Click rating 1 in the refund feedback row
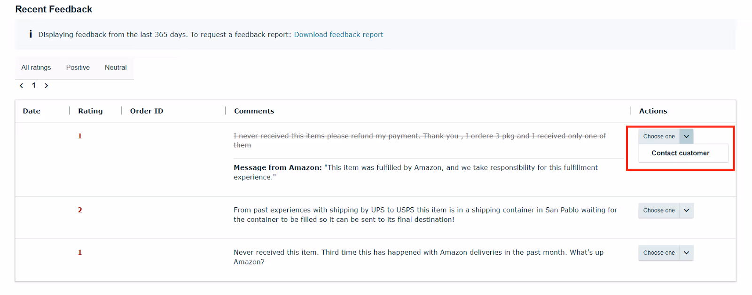 point(80,136)
